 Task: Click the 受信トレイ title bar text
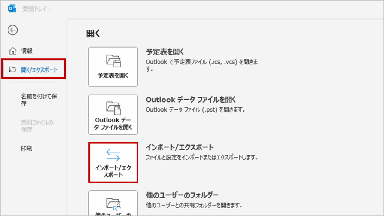(x=37, y=9)
